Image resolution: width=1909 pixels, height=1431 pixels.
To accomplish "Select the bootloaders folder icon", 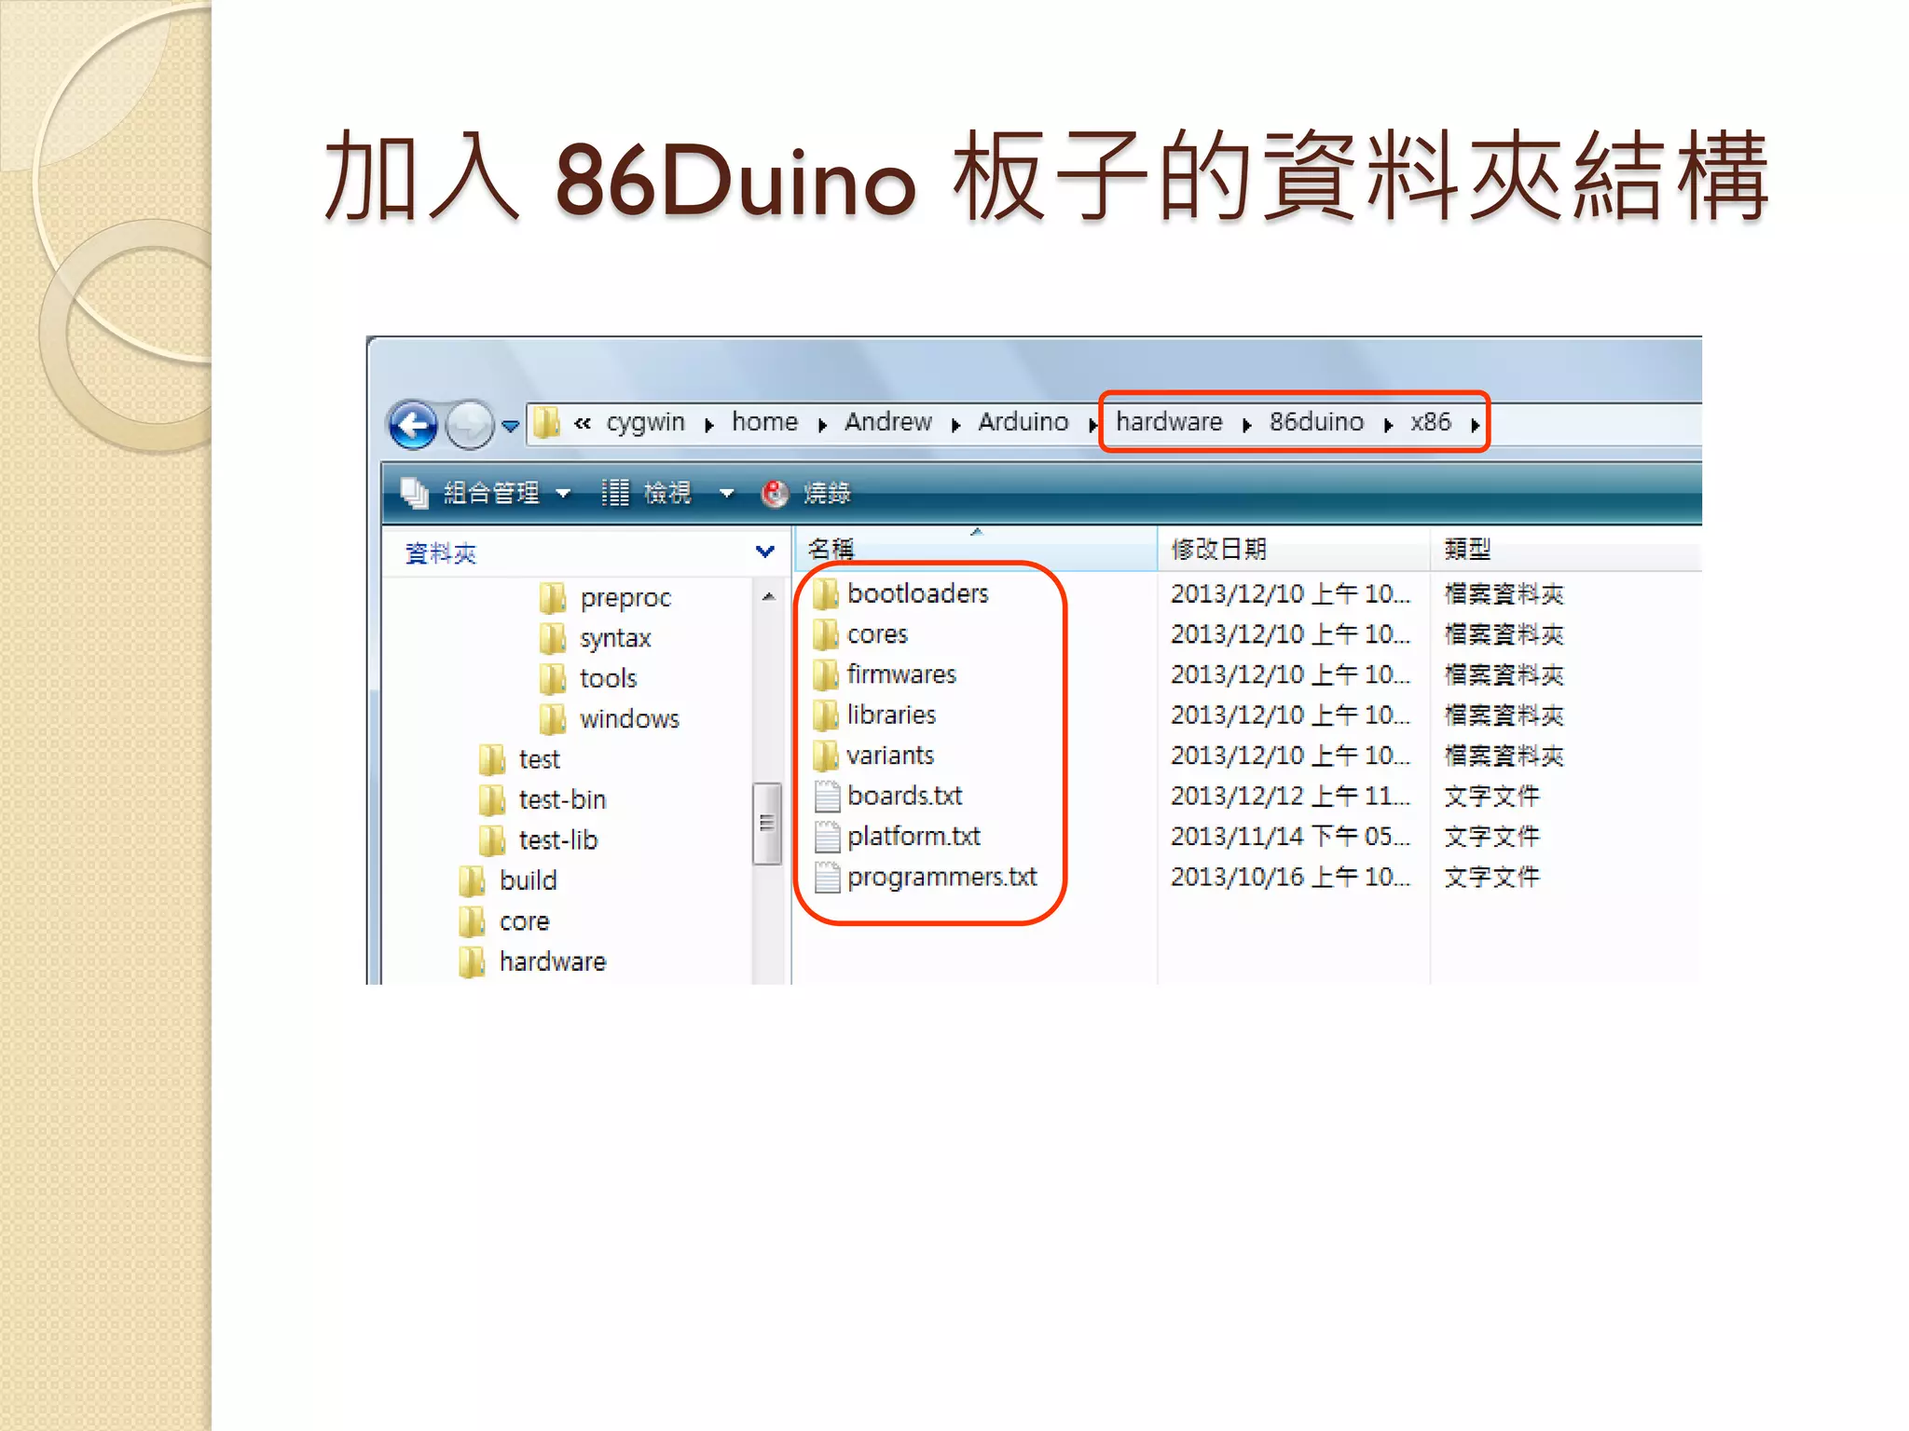I will [826, 593].
